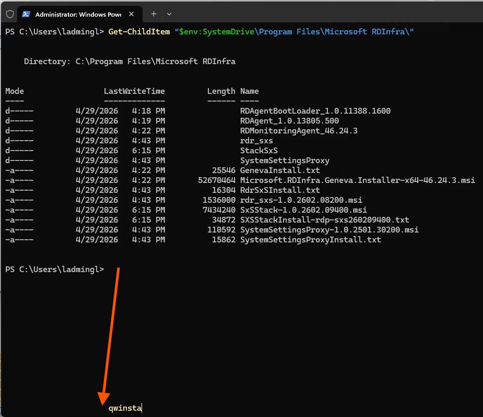
Task: Click the administrator shield icon
Action: coord(10,14)
